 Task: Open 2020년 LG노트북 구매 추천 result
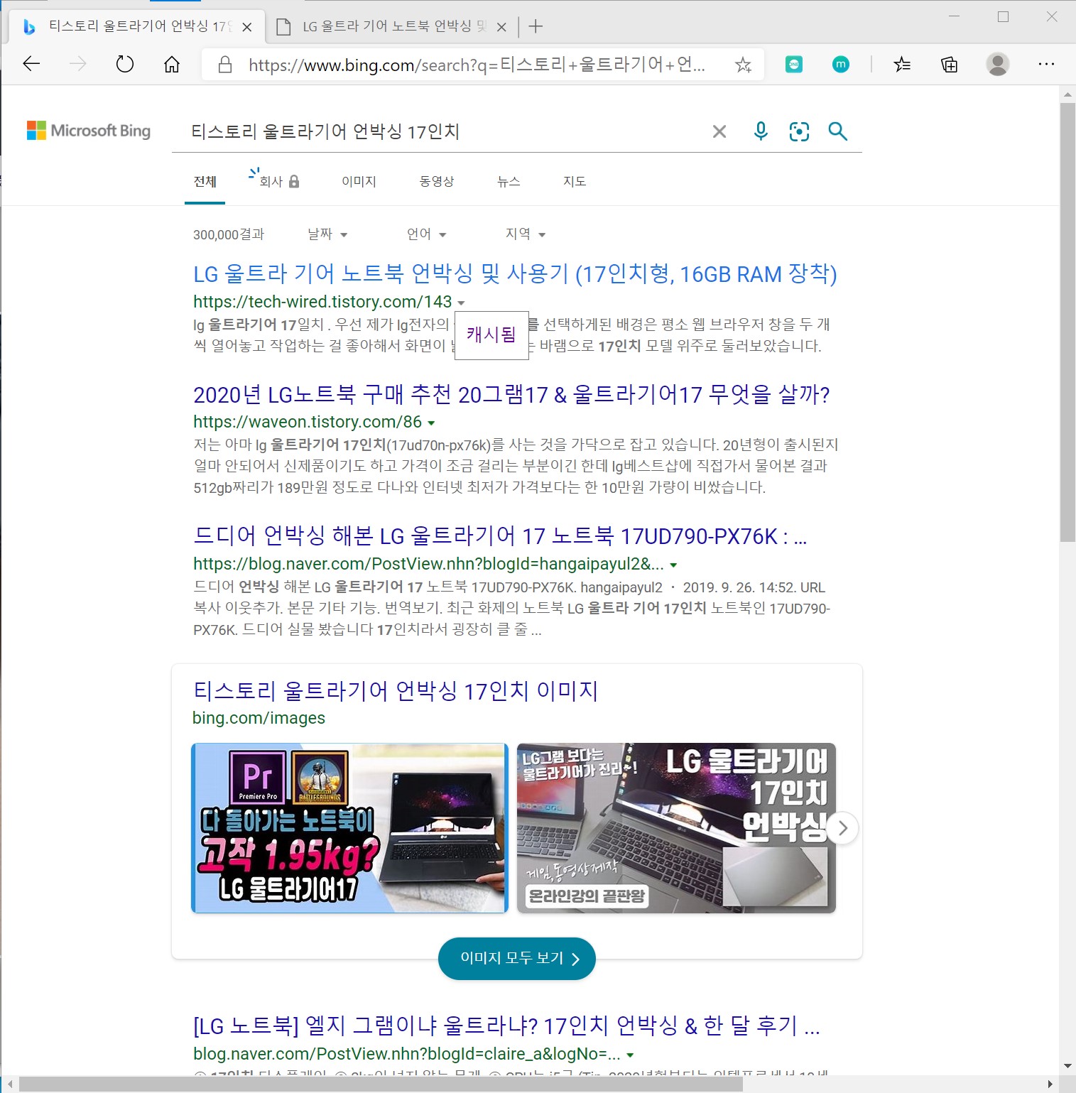pos(511,394)
